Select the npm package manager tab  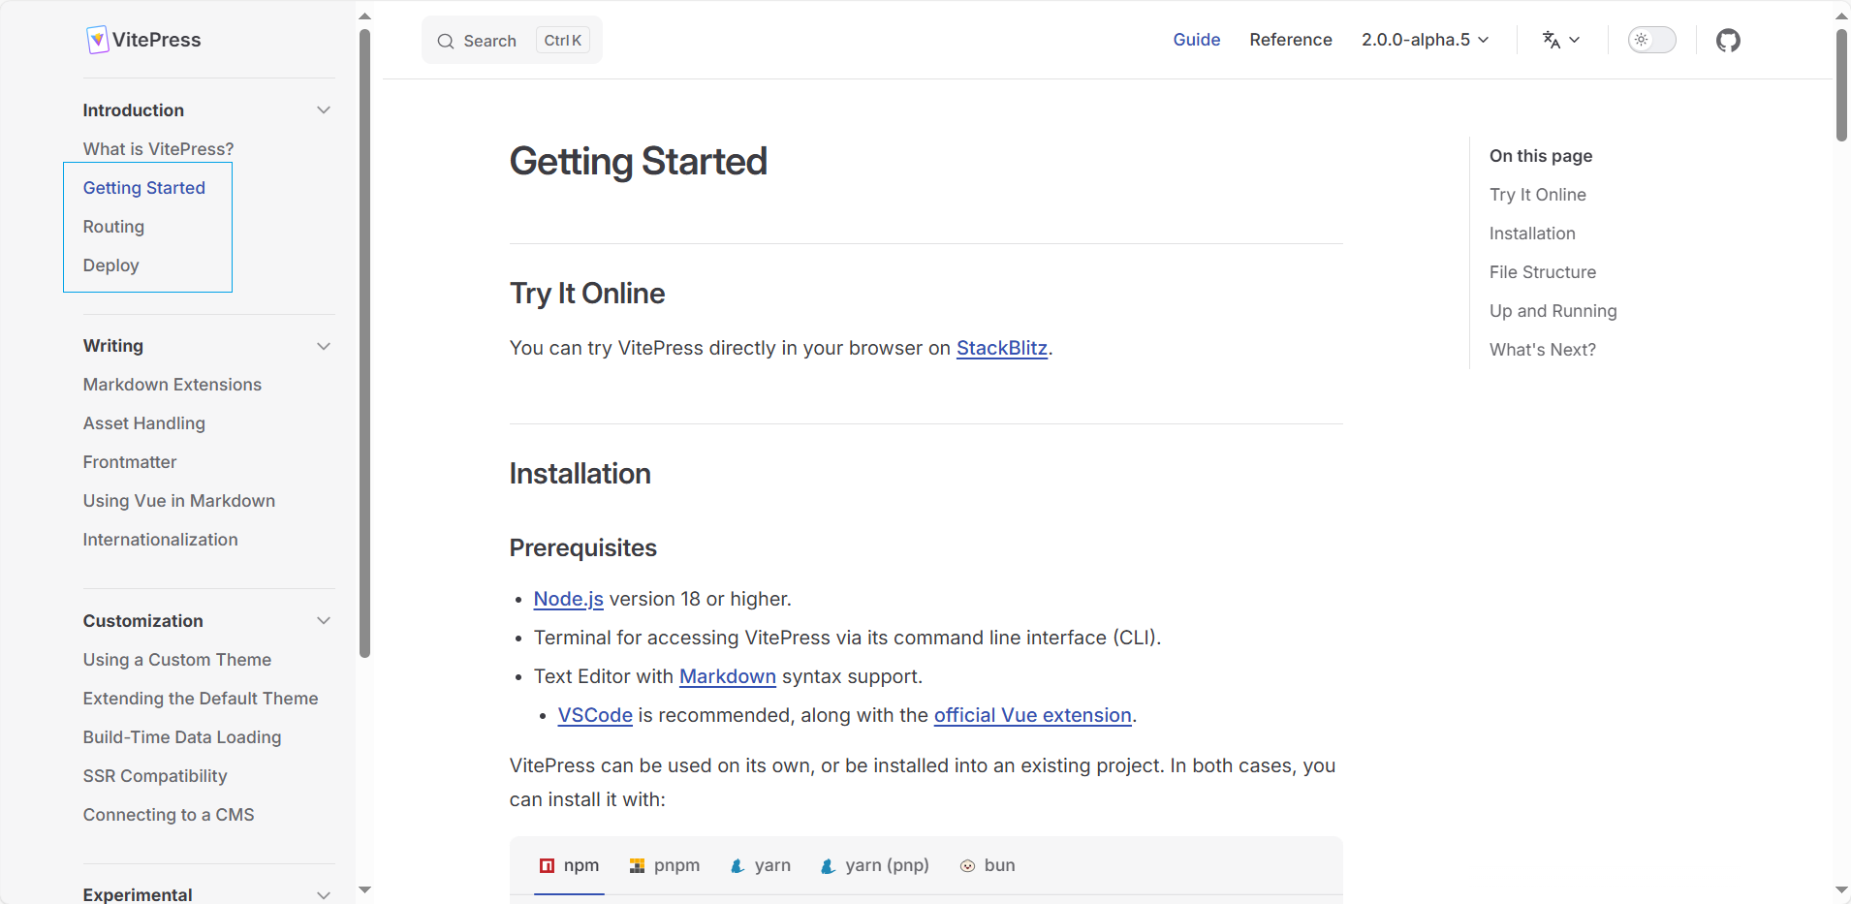(x=570, y=865)
